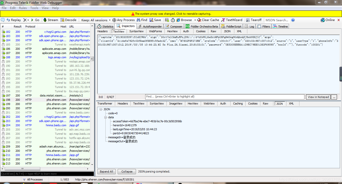
Task: Click the Online status indicator
Action: (328, 20)
